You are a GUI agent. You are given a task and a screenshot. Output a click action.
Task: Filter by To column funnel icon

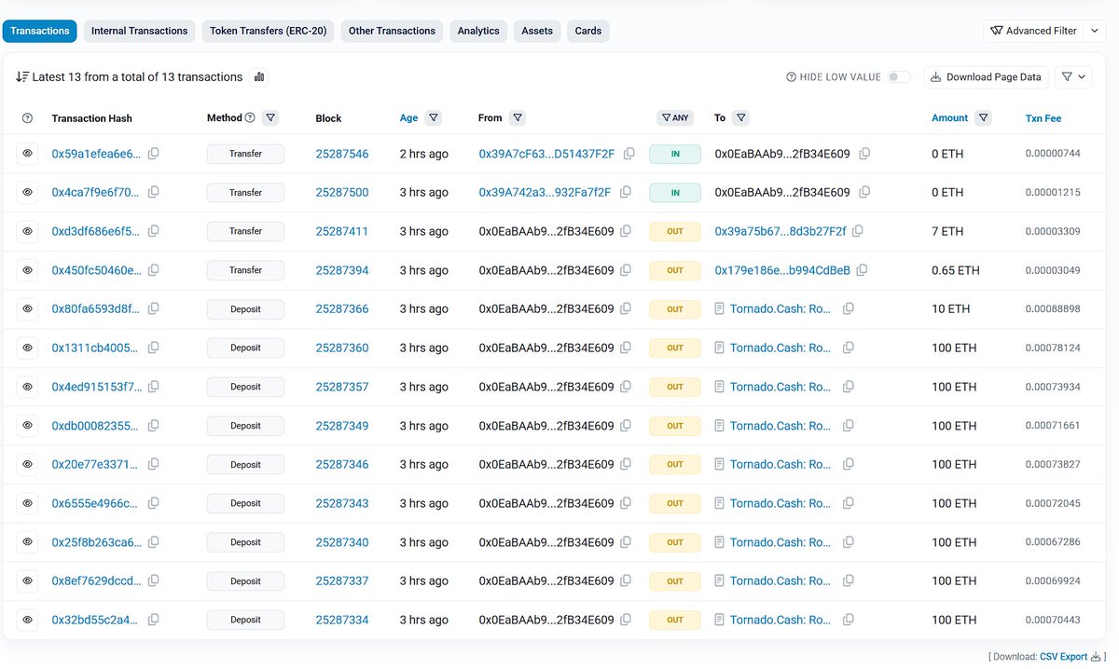(x=740, y=117)
